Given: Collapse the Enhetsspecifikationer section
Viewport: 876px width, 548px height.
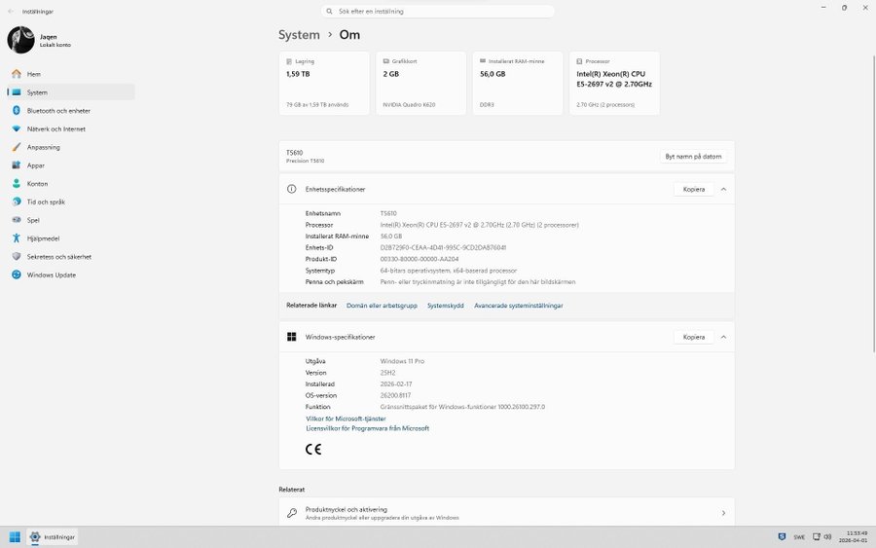Looking at the screenshot, I should tap(723, 189).
